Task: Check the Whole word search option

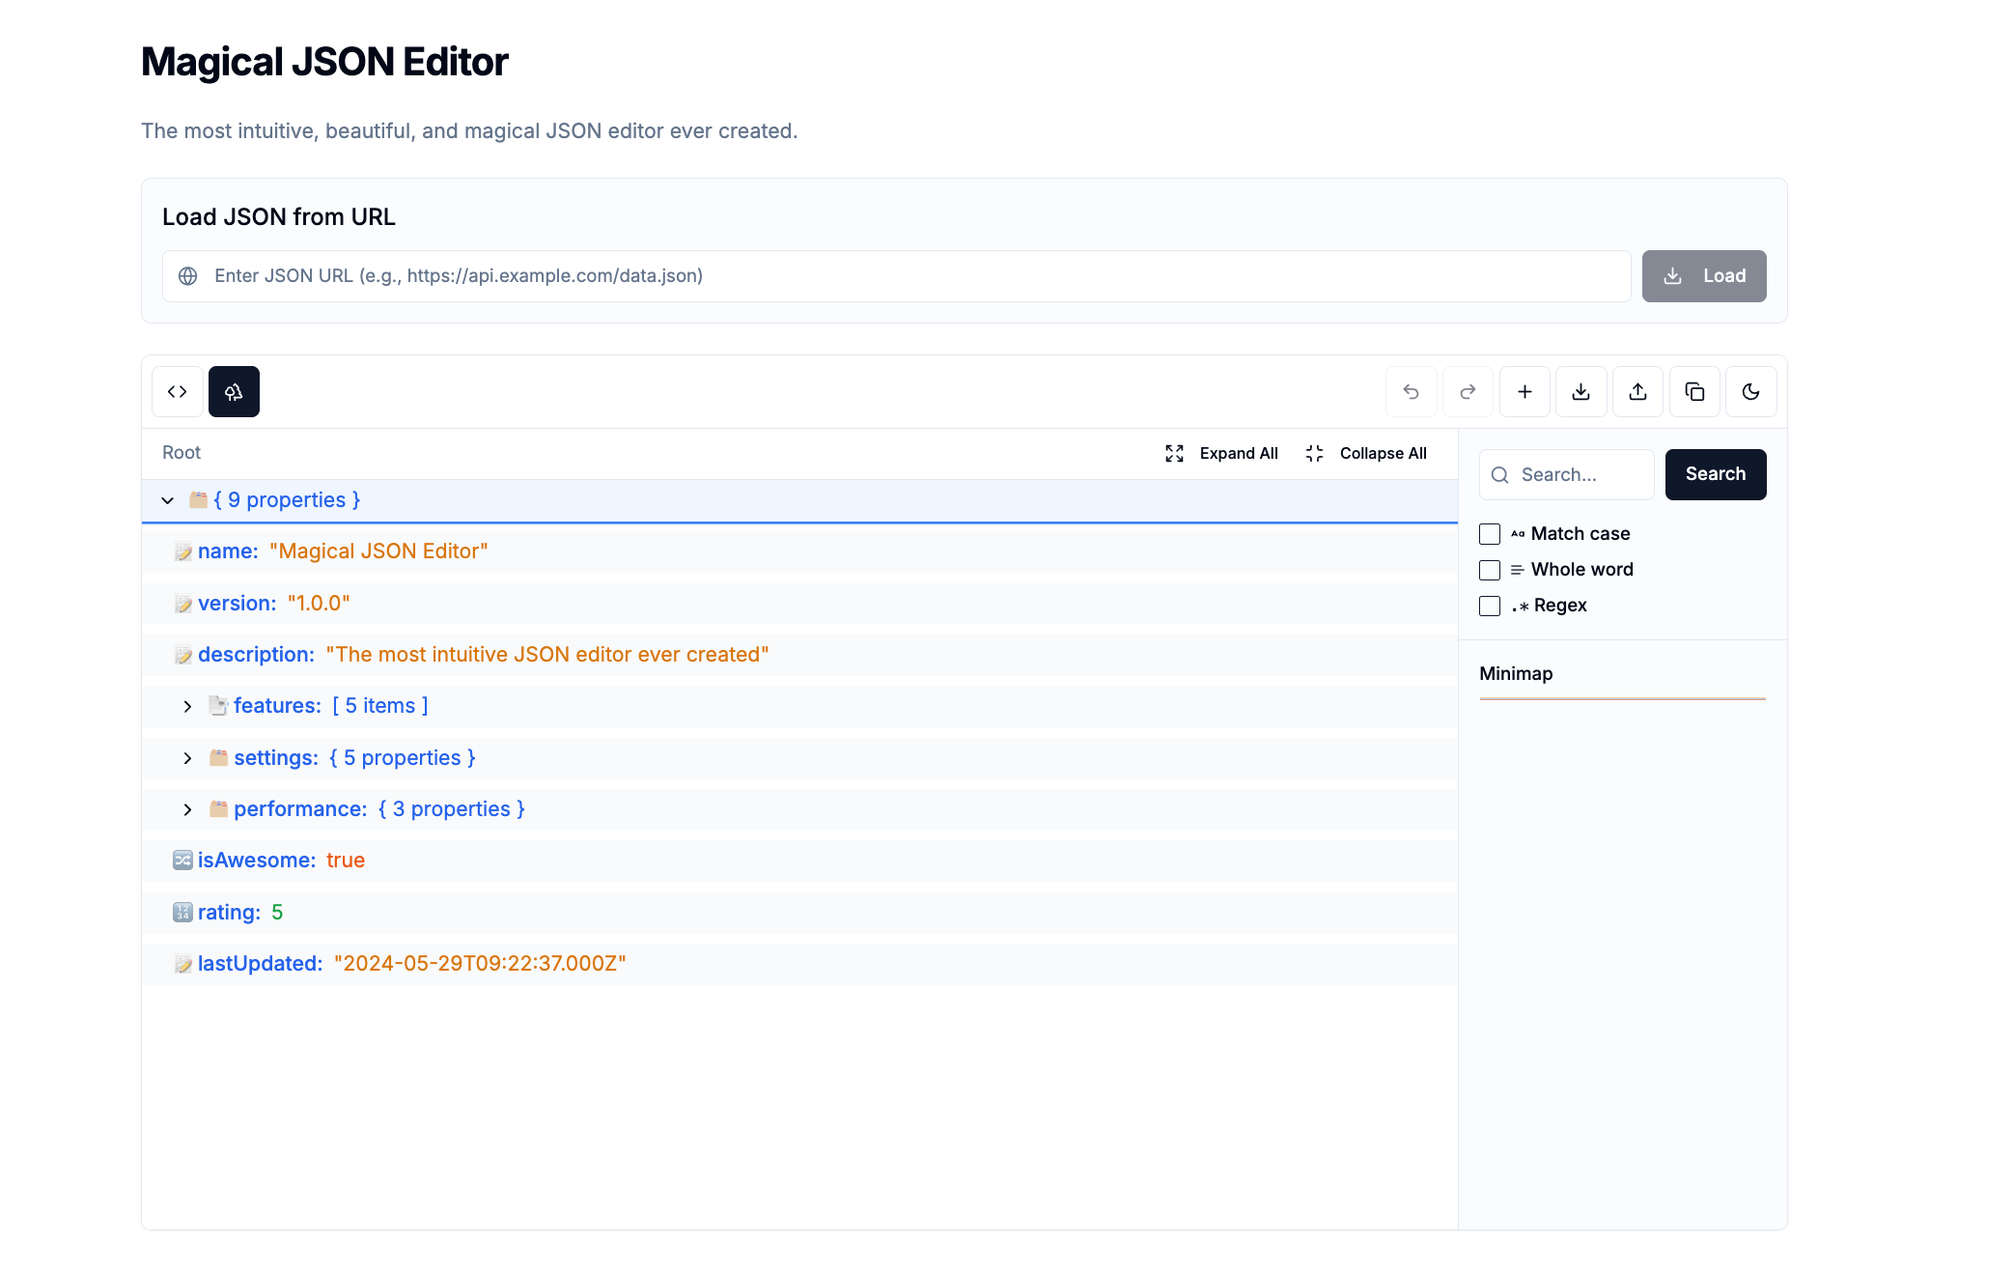Action: (x=1489, y=570)
